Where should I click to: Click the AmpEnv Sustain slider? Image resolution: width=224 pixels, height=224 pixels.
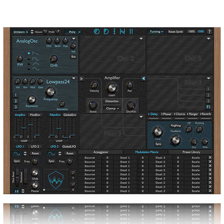pyautogui.click(x=31, y=125)
